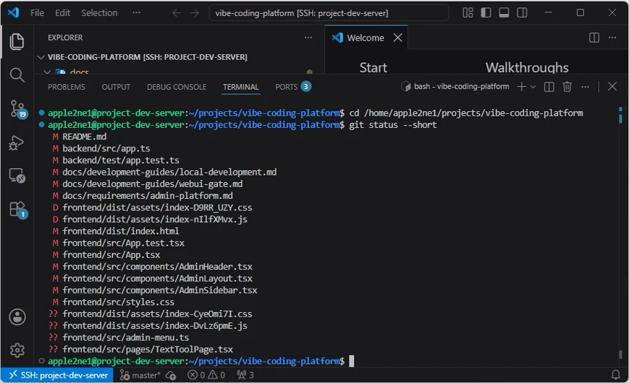Click frontend/dist/index.html in terminal output
Screen dimensions: 629x383
(x=121, y=232)
